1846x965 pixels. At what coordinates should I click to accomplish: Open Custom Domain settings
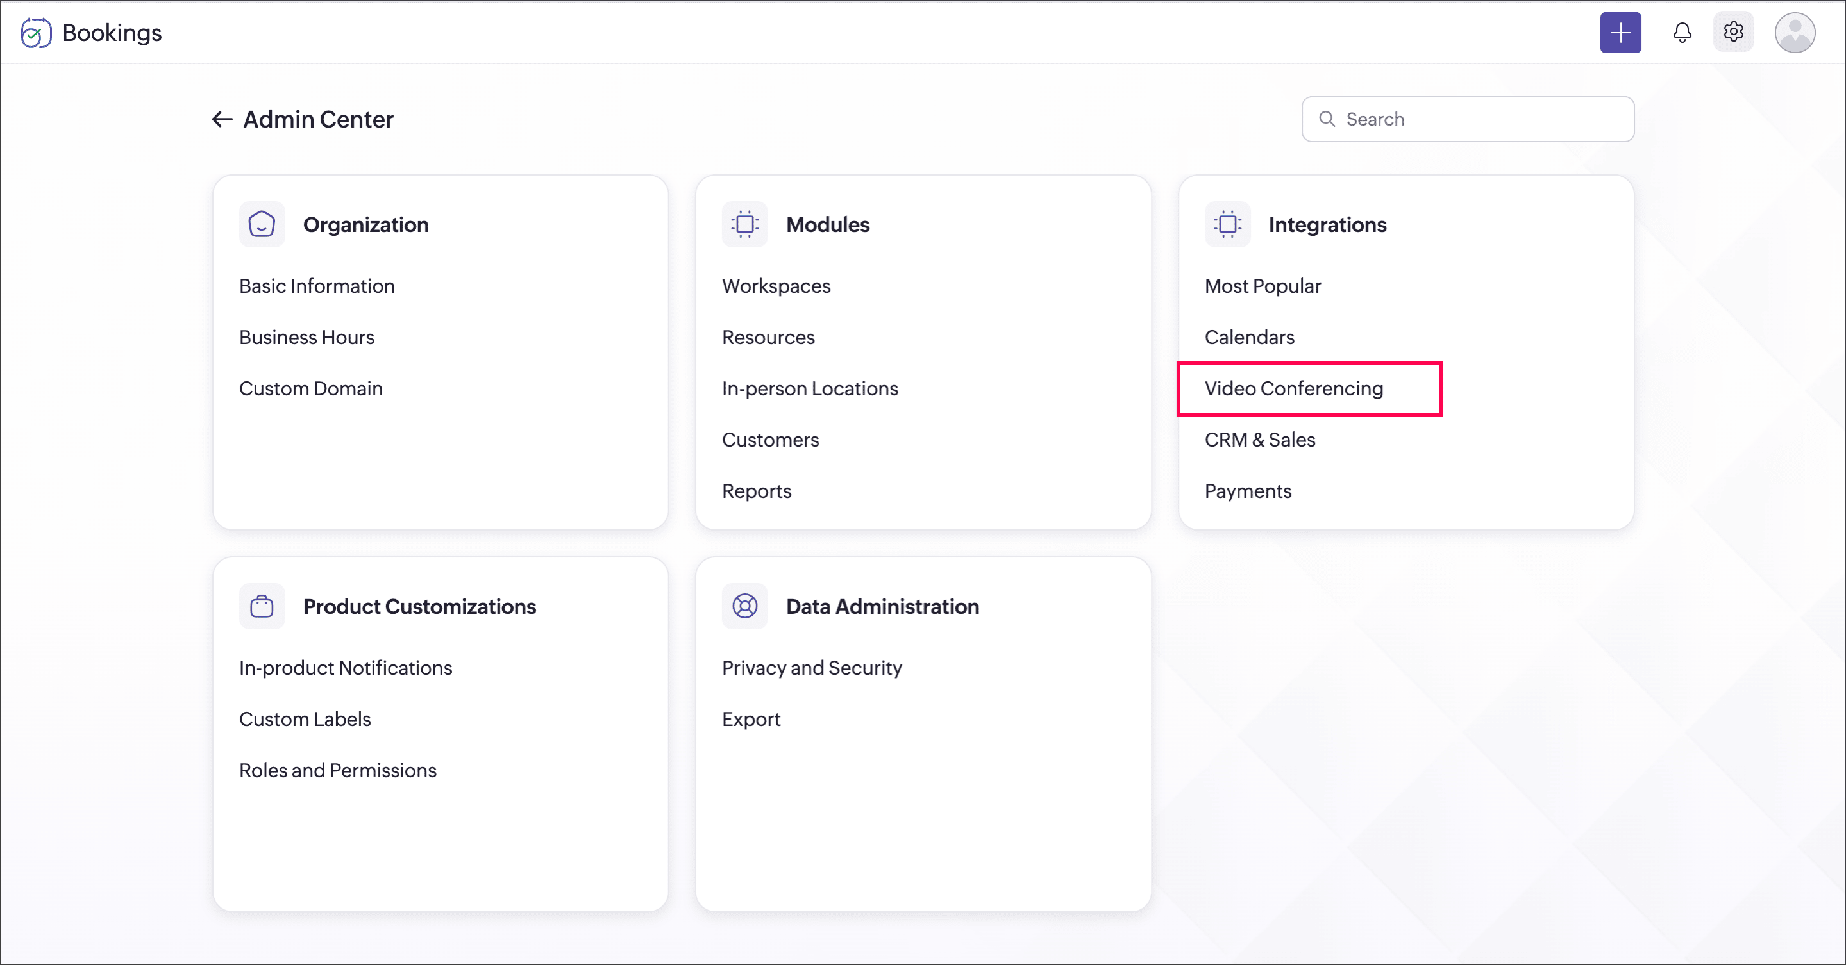coord(311,389)
